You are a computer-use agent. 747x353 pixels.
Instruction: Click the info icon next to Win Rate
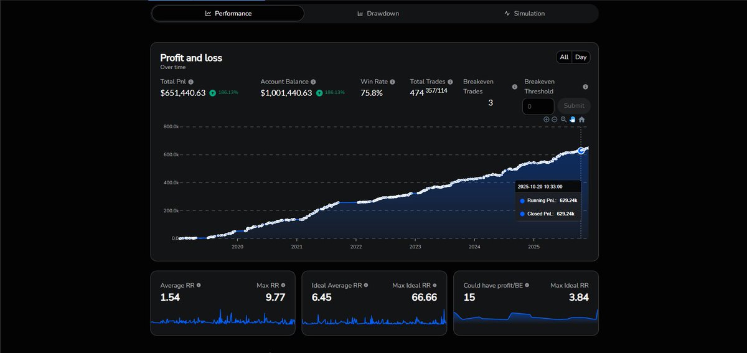pos(393,82)
